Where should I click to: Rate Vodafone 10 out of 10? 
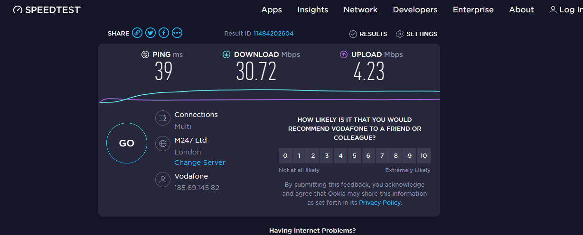[x=423, y=155]
